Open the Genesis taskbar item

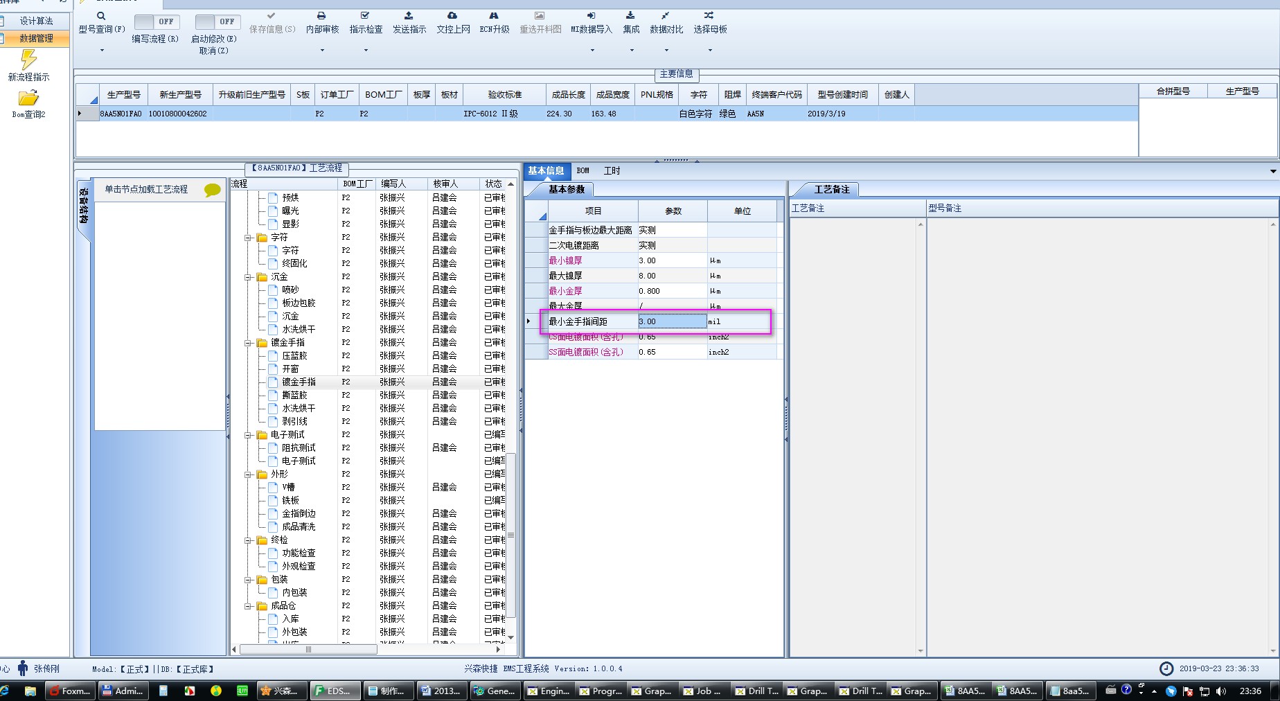click(495, 691)
